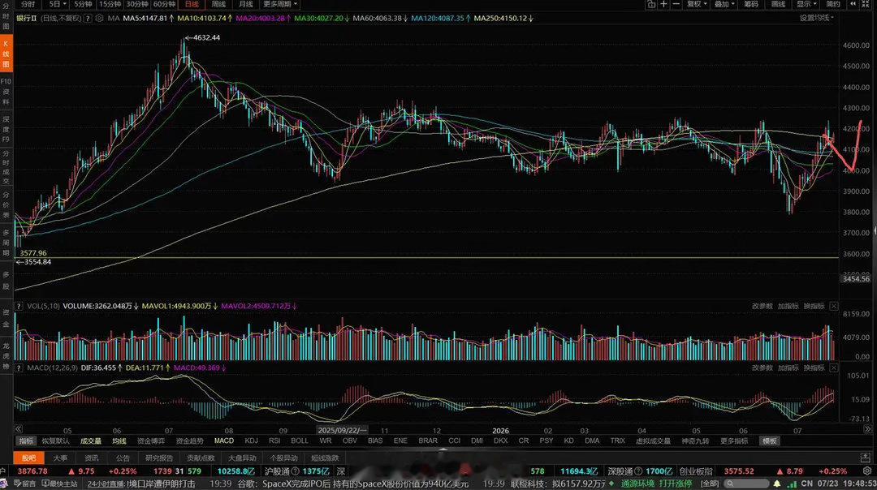Screen dimensions: 877x490
Task: Zoom in with the plus icon
Action: [x=663, y=5]
